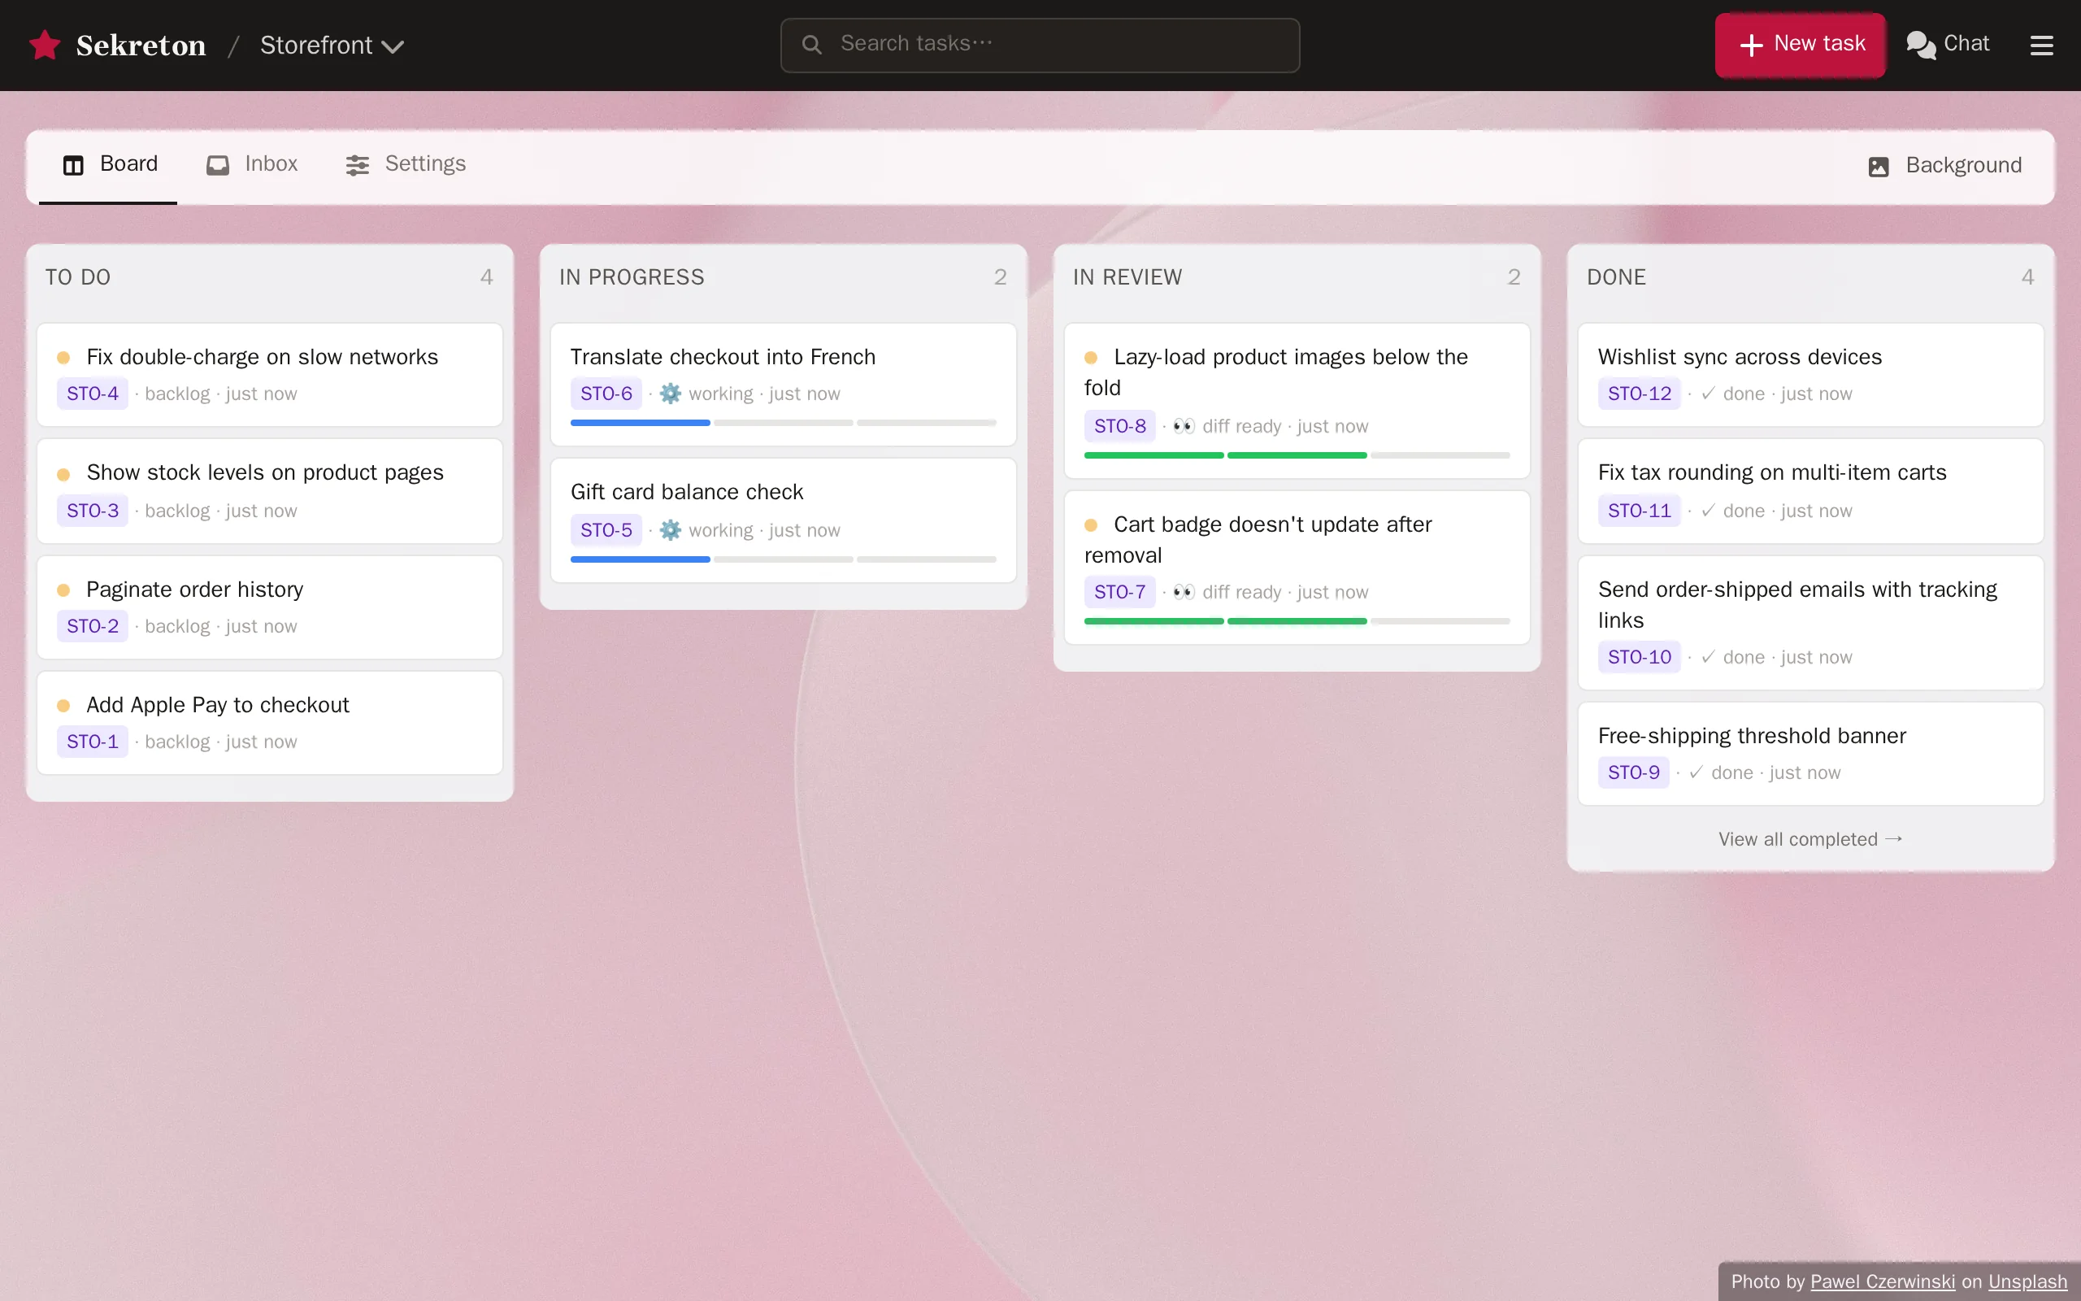Open the Gift card balance check task
Image resolution: width=2081 pixels, height=1301 pixels.
[783, 520]
